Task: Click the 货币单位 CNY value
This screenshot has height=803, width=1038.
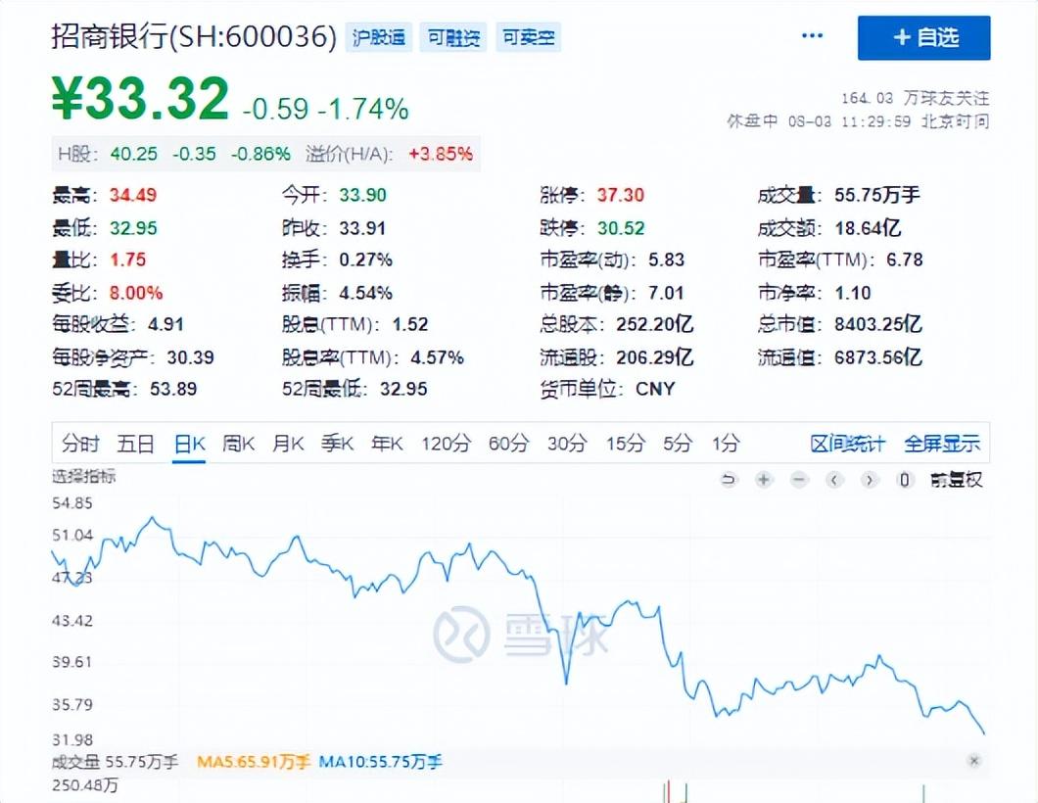Action: [655, 389]
